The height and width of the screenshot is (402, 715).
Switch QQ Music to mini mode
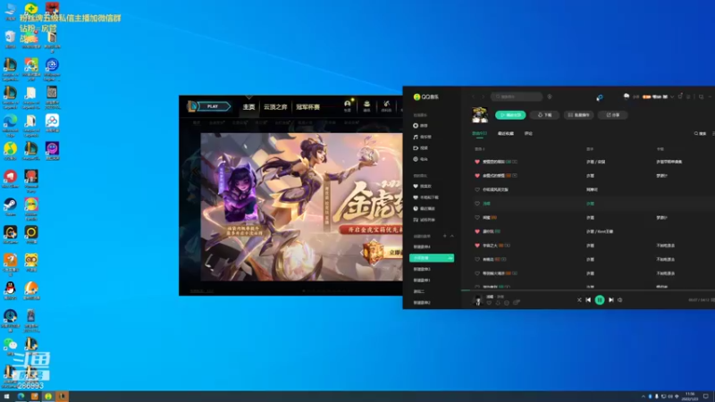(x=702, y=96)
